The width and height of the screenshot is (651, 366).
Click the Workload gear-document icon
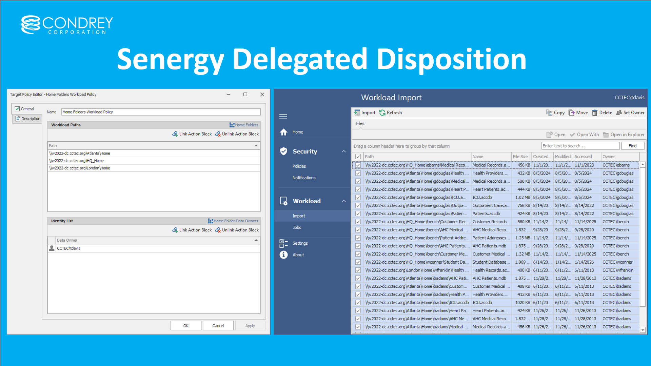click(284, 201)
